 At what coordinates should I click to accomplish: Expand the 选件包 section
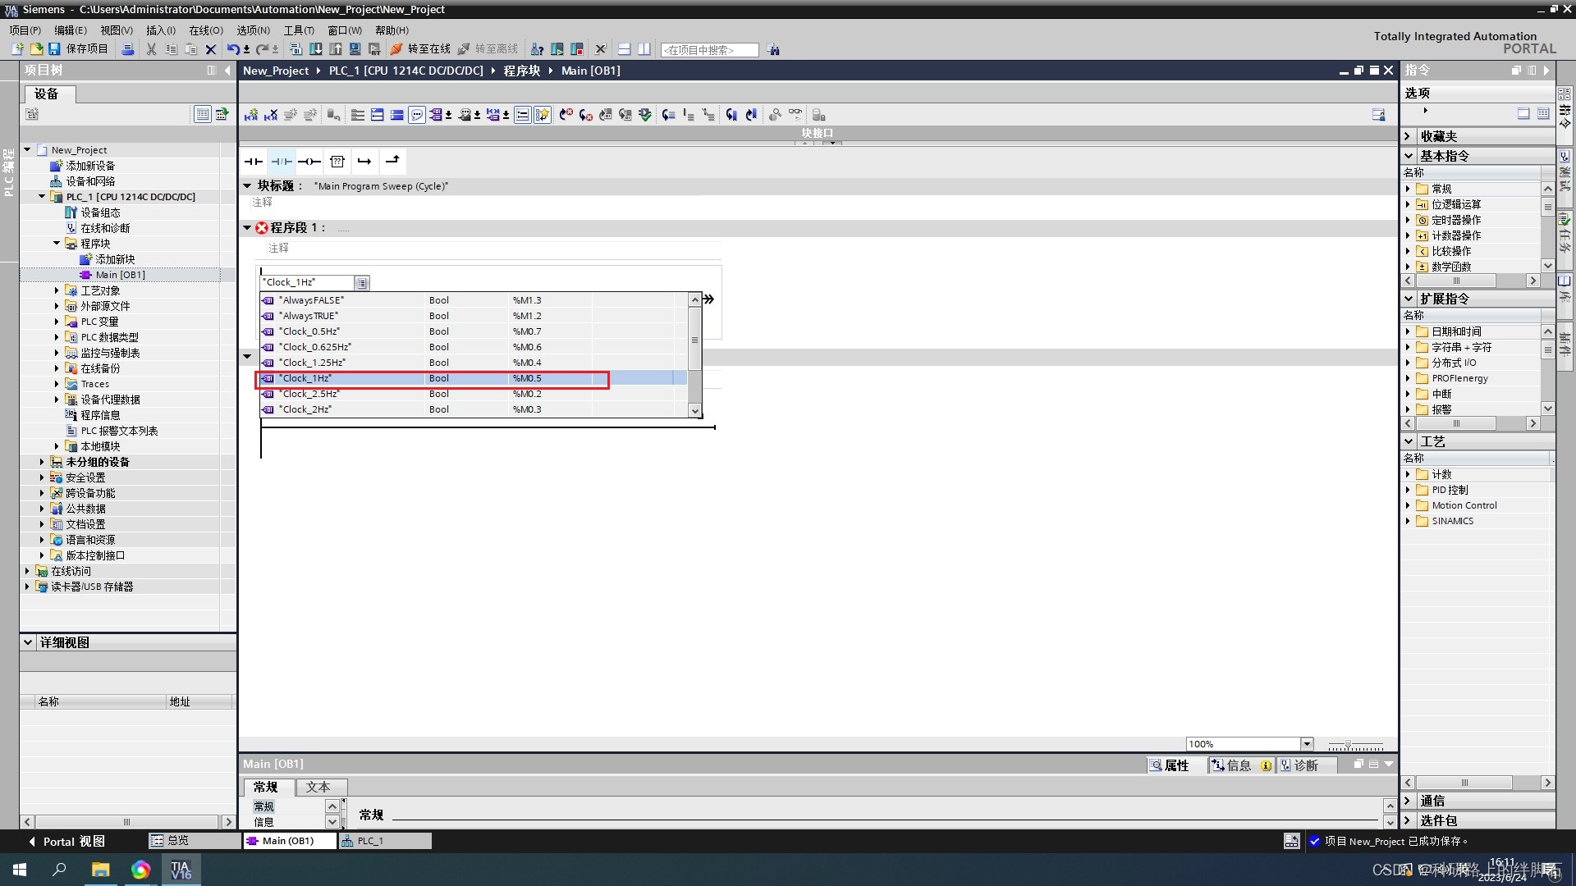tap(1408, 820)
